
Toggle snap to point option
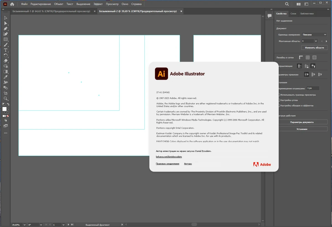tap(306, 74)
